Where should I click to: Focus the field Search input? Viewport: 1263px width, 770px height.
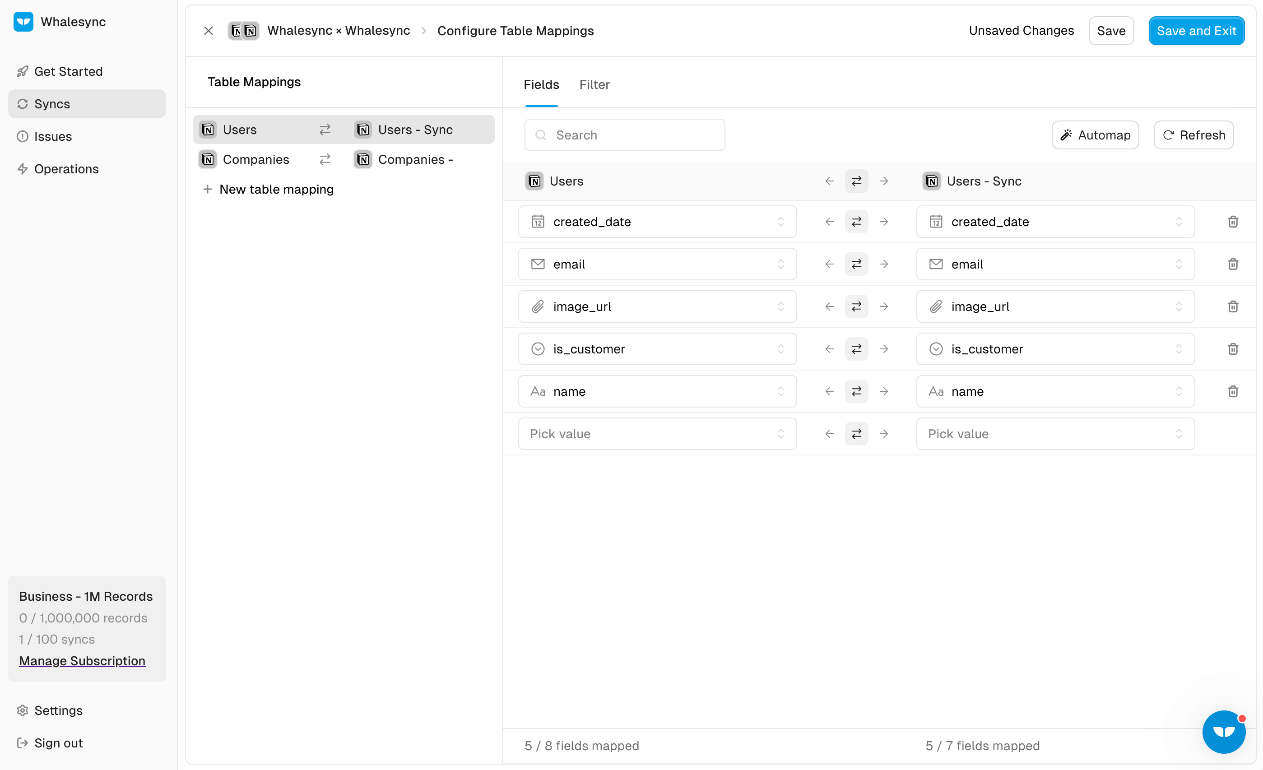click(624, 135)
